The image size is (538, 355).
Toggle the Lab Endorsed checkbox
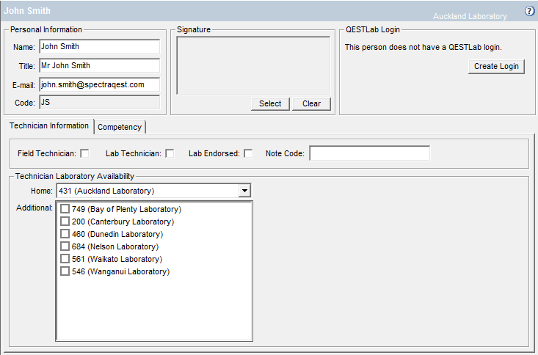point(248,153)
